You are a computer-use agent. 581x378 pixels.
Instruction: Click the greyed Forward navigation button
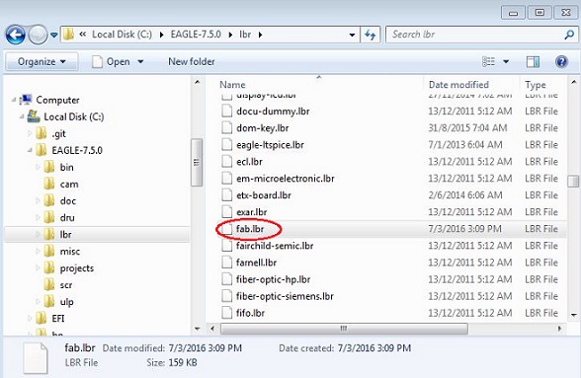[38, 36]
